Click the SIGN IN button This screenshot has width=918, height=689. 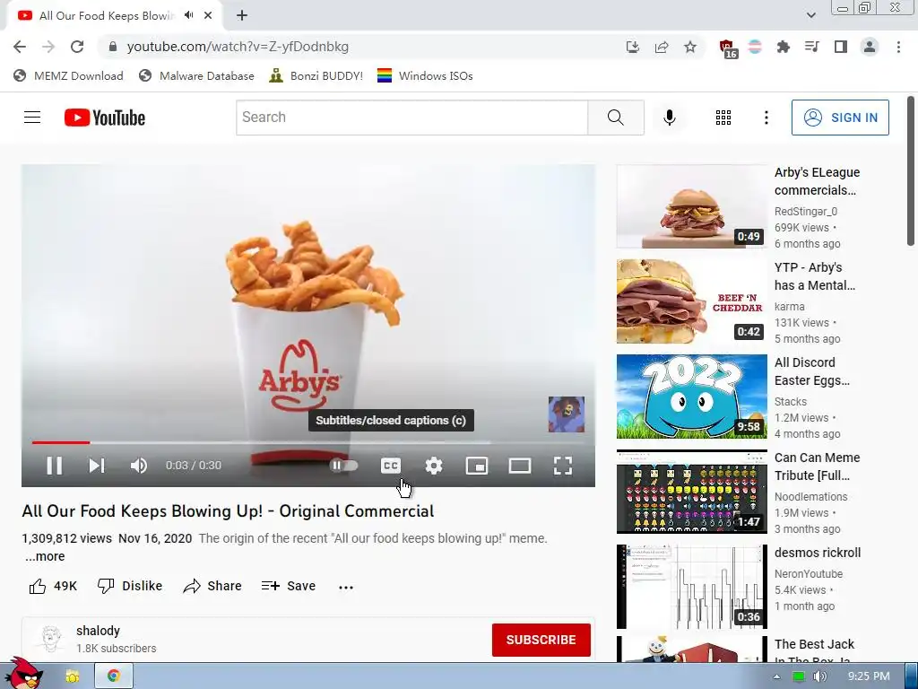pos(840,118)
